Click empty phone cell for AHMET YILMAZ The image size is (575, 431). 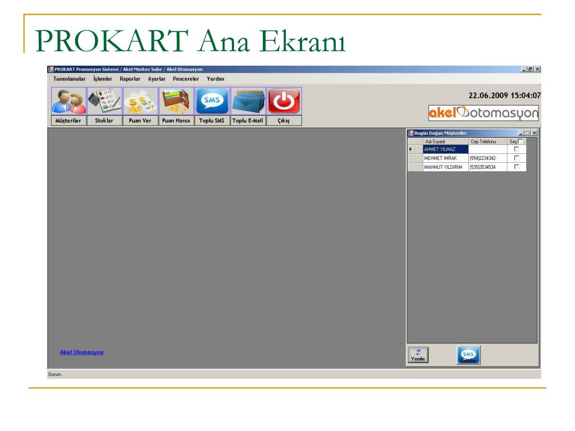click(x=488, y=149)
